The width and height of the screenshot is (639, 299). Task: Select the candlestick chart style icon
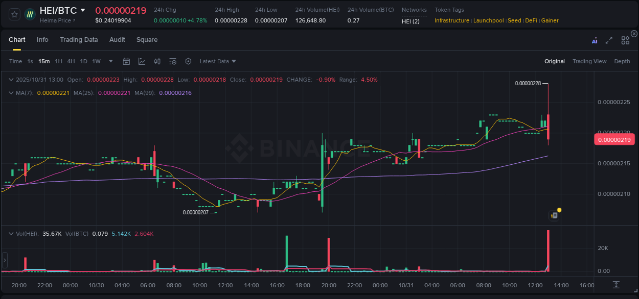pyautogui.click(x=157, y=61)
